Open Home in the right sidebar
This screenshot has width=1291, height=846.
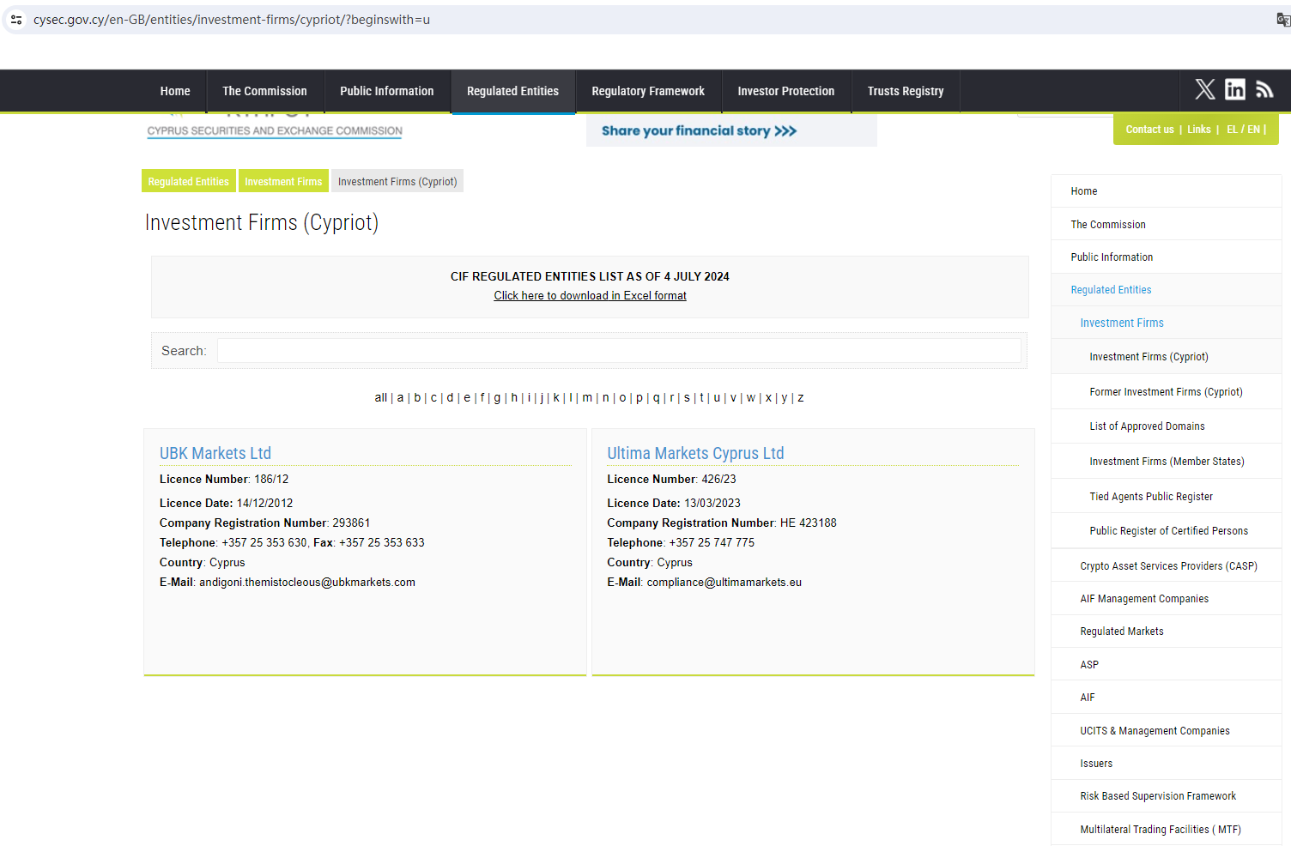point(1167,191)
